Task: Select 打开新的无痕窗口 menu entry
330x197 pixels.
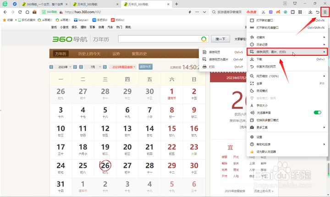Action: (287, 28)
